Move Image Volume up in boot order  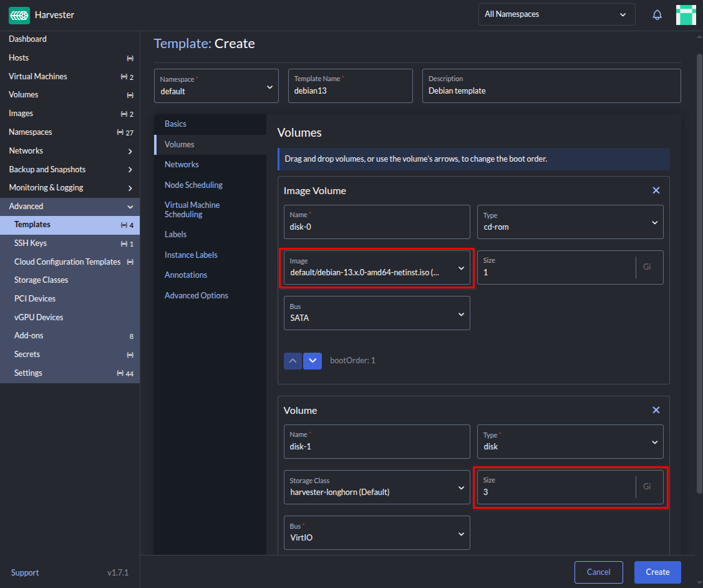click(293, 361)
